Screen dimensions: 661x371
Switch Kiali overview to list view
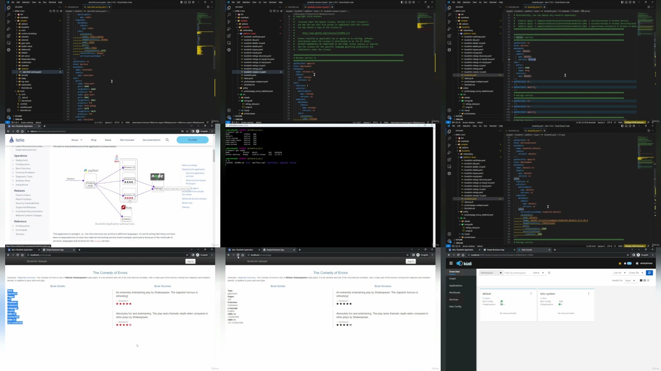648,280
